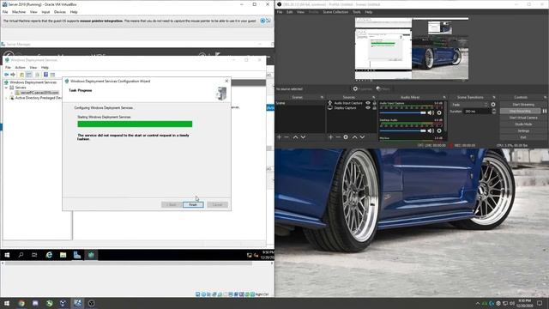549x309 pixels.
Task: Open File Explorer in the guest taskbar
Action: (63, 255)
